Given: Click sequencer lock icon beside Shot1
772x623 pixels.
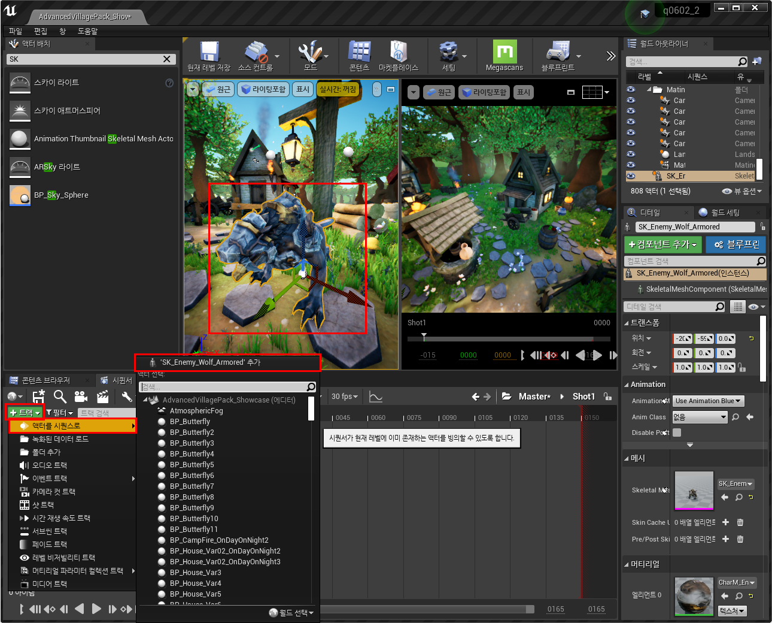Looking at the screenshot, I should [x=607, y=397].
